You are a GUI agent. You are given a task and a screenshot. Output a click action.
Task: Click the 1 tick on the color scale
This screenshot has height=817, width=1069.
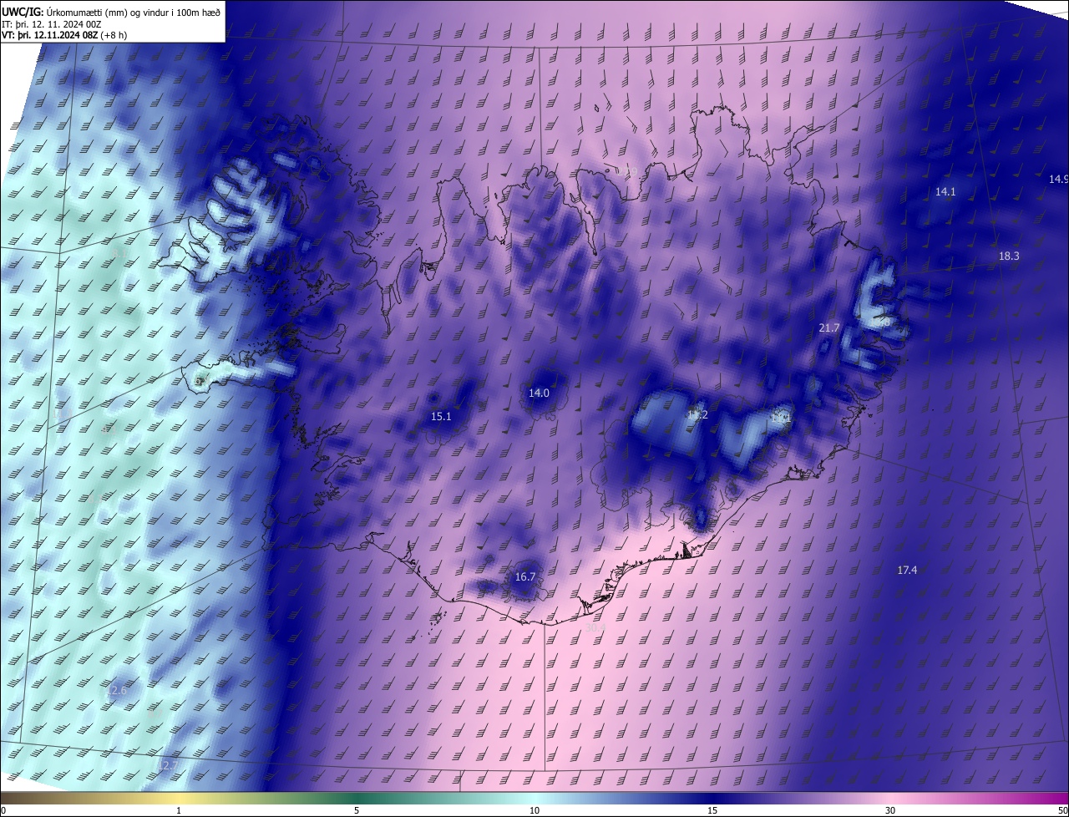coord(179,810)
